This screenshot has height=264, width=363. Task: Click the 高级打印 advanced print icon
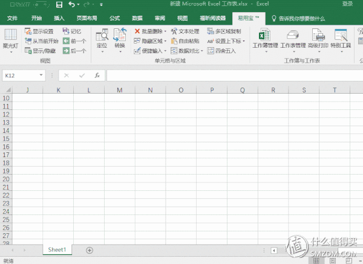(318, 37)
